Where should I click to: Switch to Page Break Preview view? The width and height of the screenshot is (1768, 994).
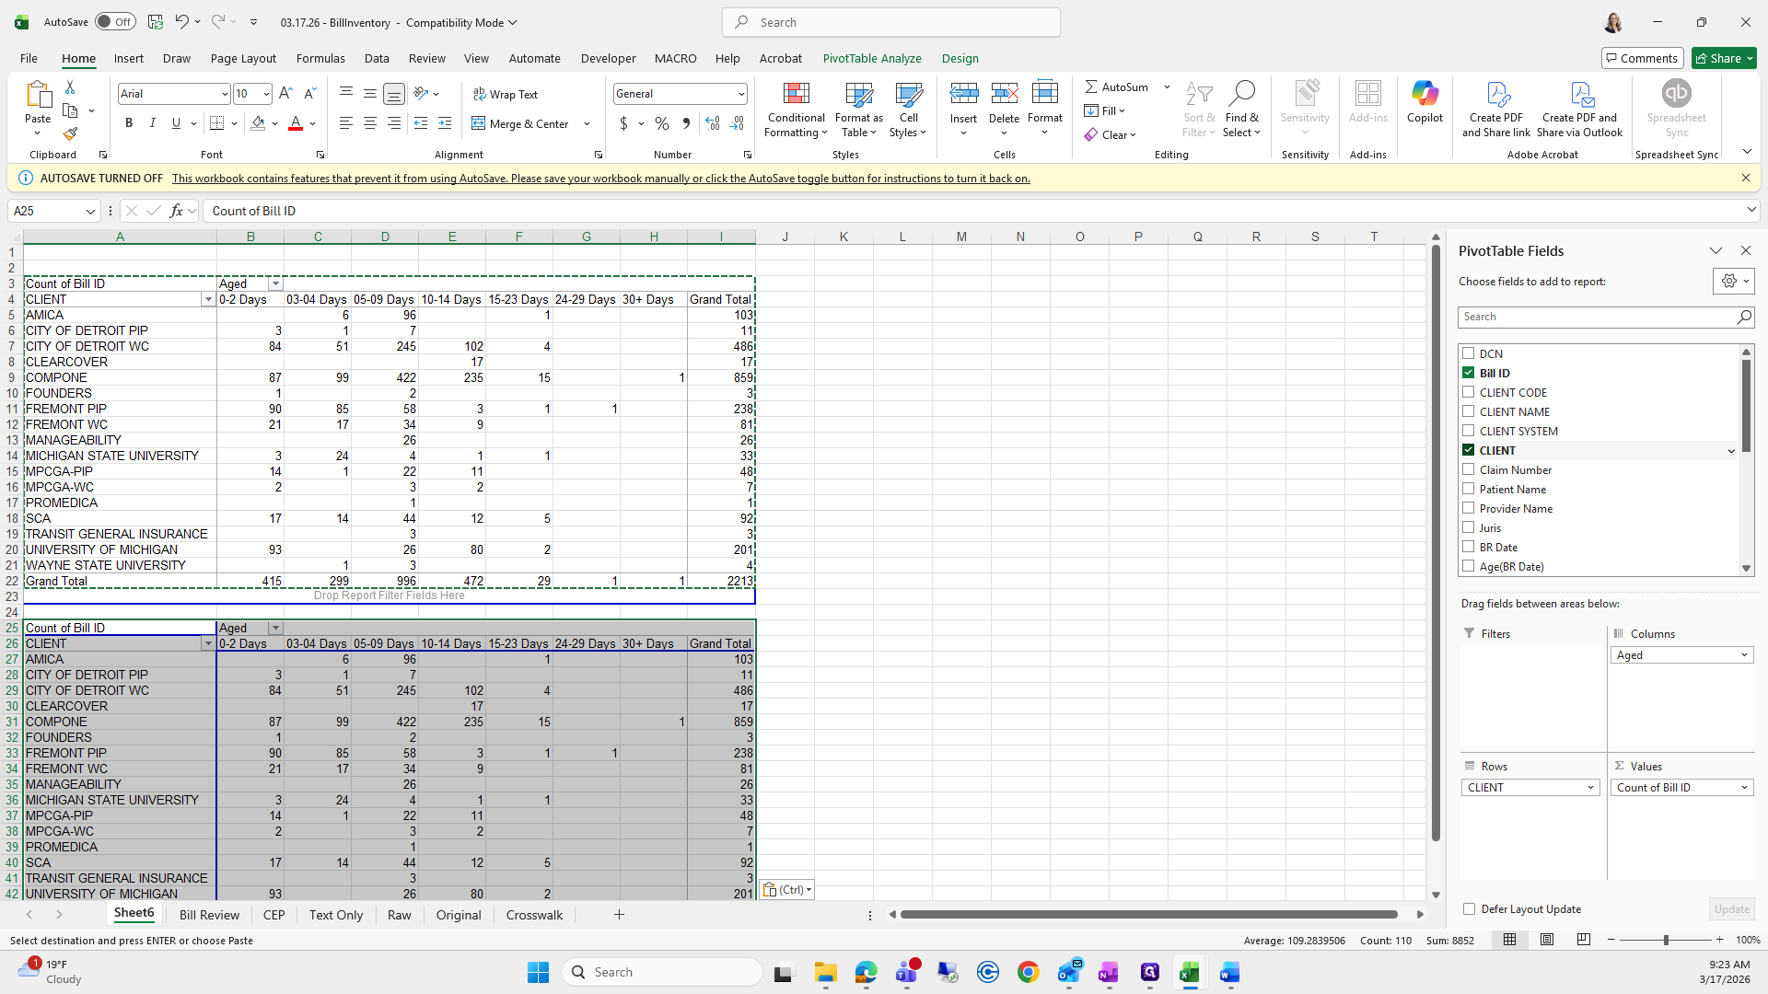pos(1584,940)
